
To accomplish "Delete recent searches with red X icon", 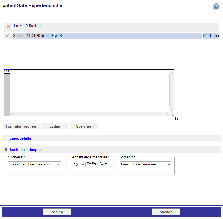I will click(x=8, y=26).
